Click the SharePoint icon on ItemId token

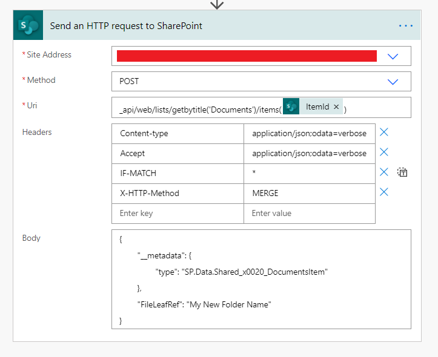click(x=291, y=106)
